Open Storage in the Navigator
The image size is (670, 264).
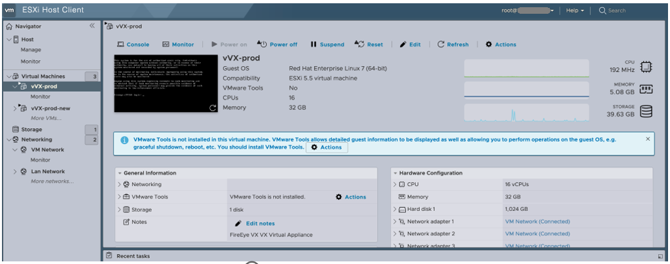(32, 130)
